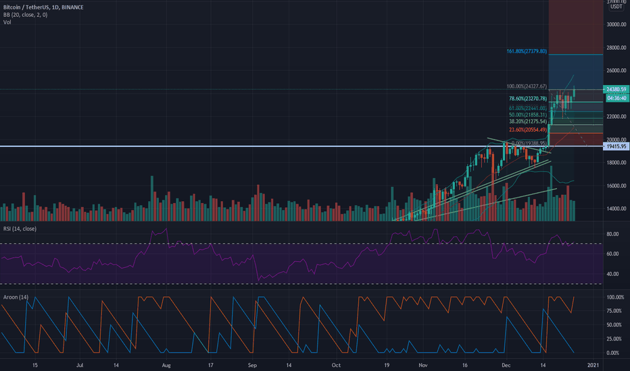Click the 16000.00 price axis label
This screenshot has width=630, height=371.
tap(616, 186)
